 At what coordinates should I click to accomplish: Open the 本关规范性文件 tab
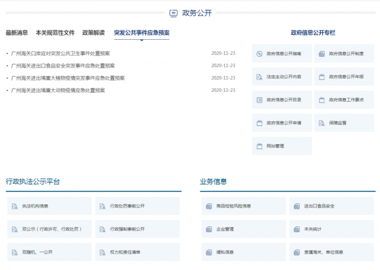(x=55, y=33)
